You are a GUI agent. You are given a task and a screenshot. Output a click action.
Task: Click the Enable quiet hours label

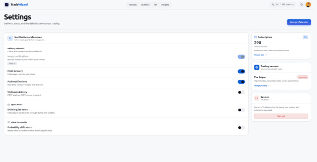click(x=18, y=110)
